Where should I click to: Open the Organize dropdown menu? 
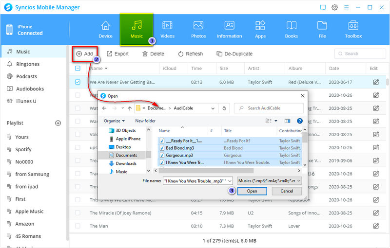[114, 121]
